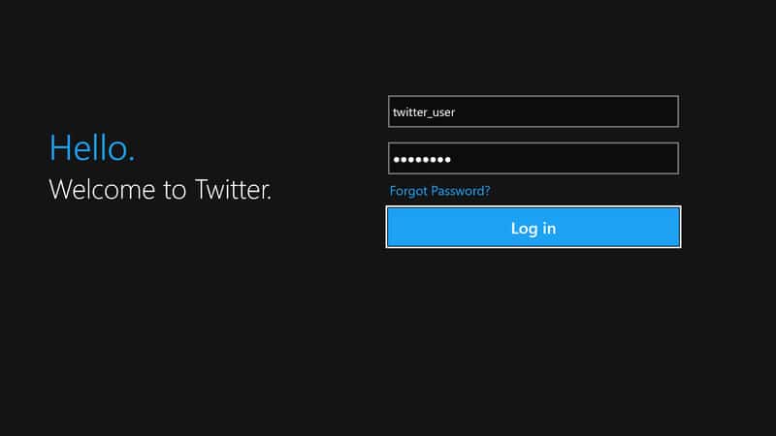Recover account via Forgot Password?
The height and width of the screenshot is (436, 776).
(x=439, y=191)
